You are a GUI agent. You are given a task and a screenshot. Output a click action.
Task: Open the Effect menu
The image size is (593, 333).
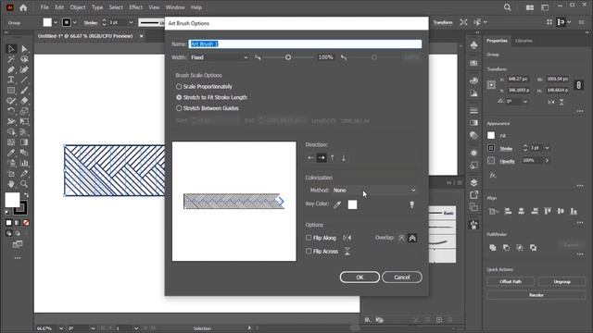(x=136, y=7)
